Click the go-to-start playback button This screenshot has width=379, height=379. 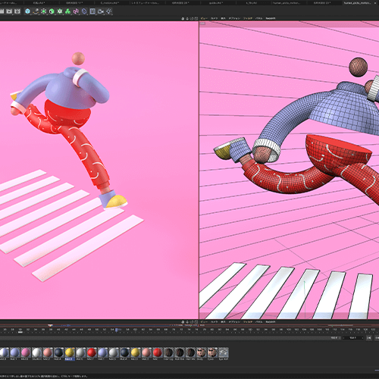pyautogui.click(x=369, y=338)
